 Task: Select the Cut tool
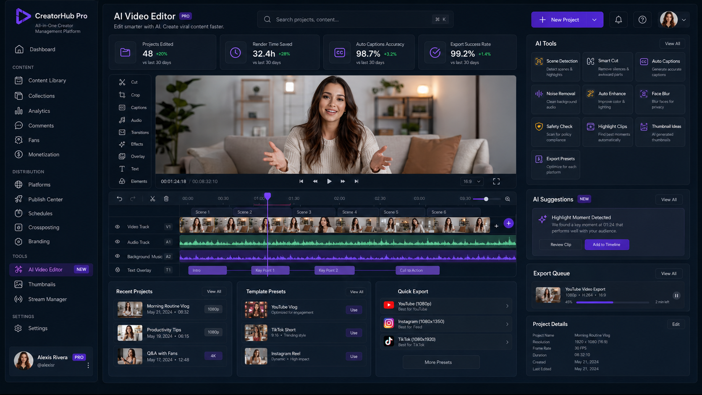click(x=128, y=82)
